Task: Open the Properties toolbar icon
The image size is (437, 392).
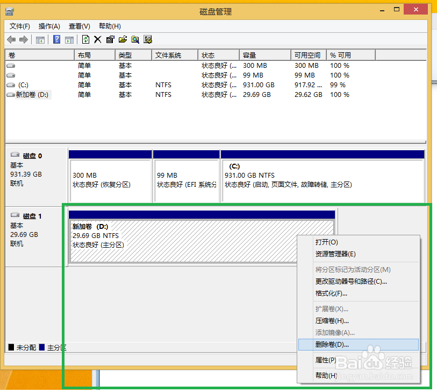Action: tap(111, 39)
